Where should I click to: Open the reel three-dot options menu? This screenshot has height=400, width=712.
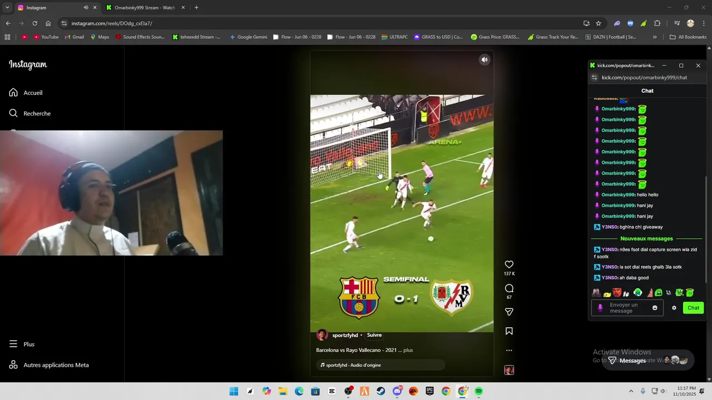pos(509,351)
